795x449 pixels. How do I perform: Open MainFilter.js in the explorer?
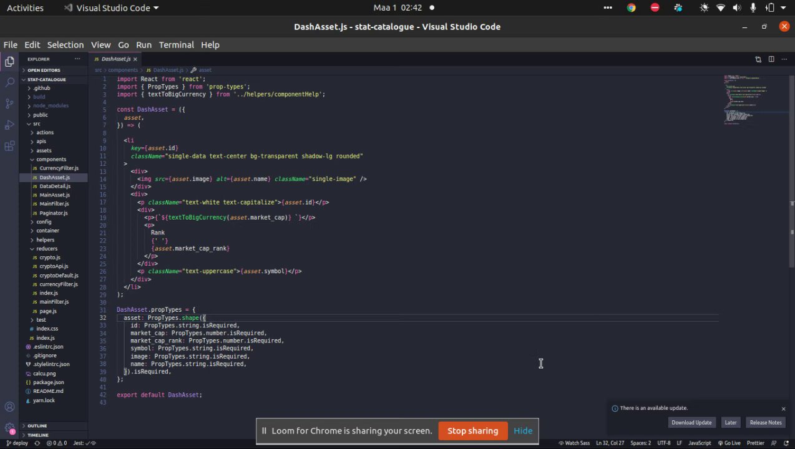54,204
